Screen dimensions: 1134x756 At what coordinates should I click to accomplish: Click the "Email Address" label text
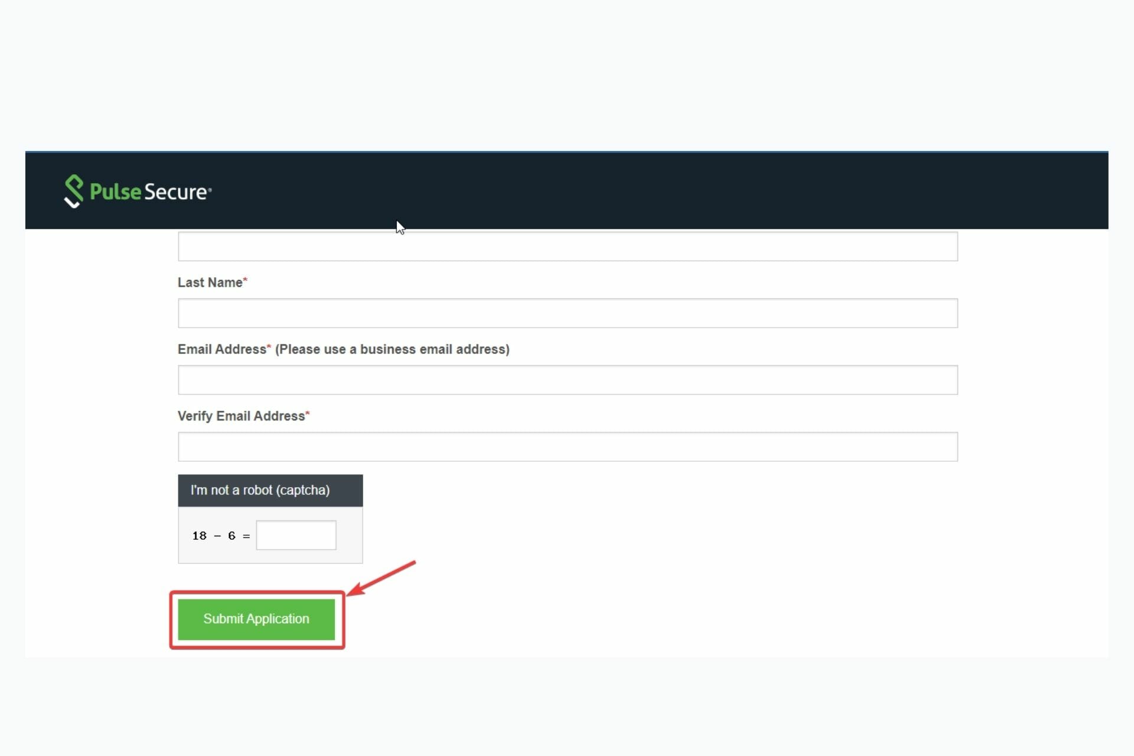click(221, 349)
